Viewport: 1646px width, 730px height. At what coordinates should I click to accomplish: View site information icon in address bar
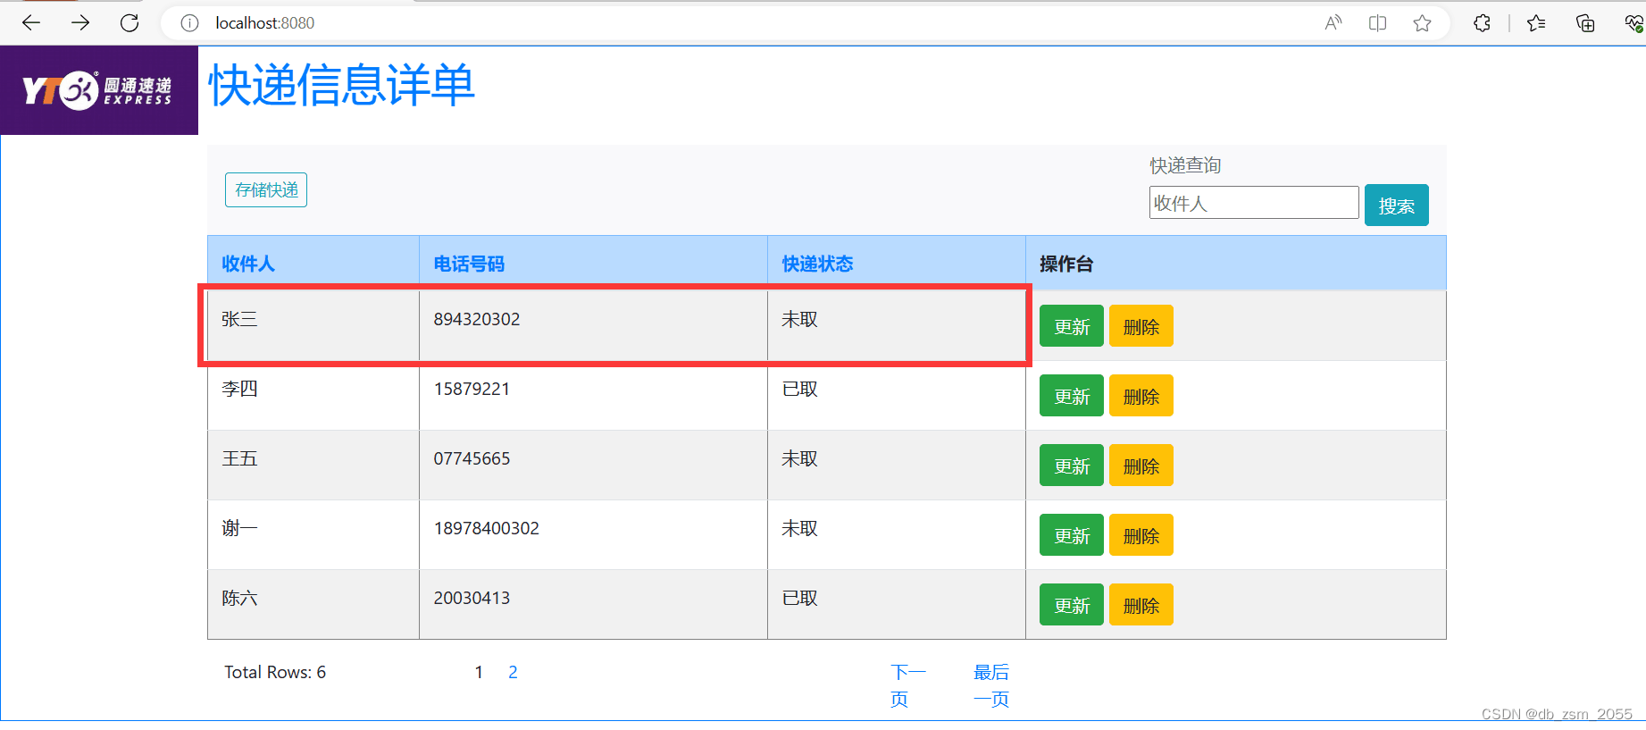click(189, 23)
